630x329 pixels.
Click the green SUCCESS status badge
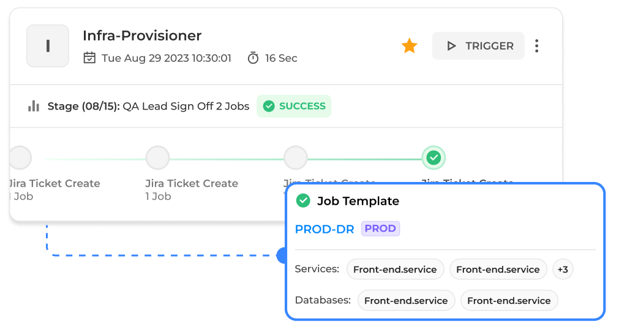[294, 106]
